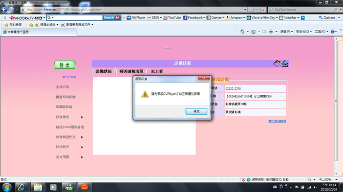Click the IE Help question mark icon

click(332, 32)
